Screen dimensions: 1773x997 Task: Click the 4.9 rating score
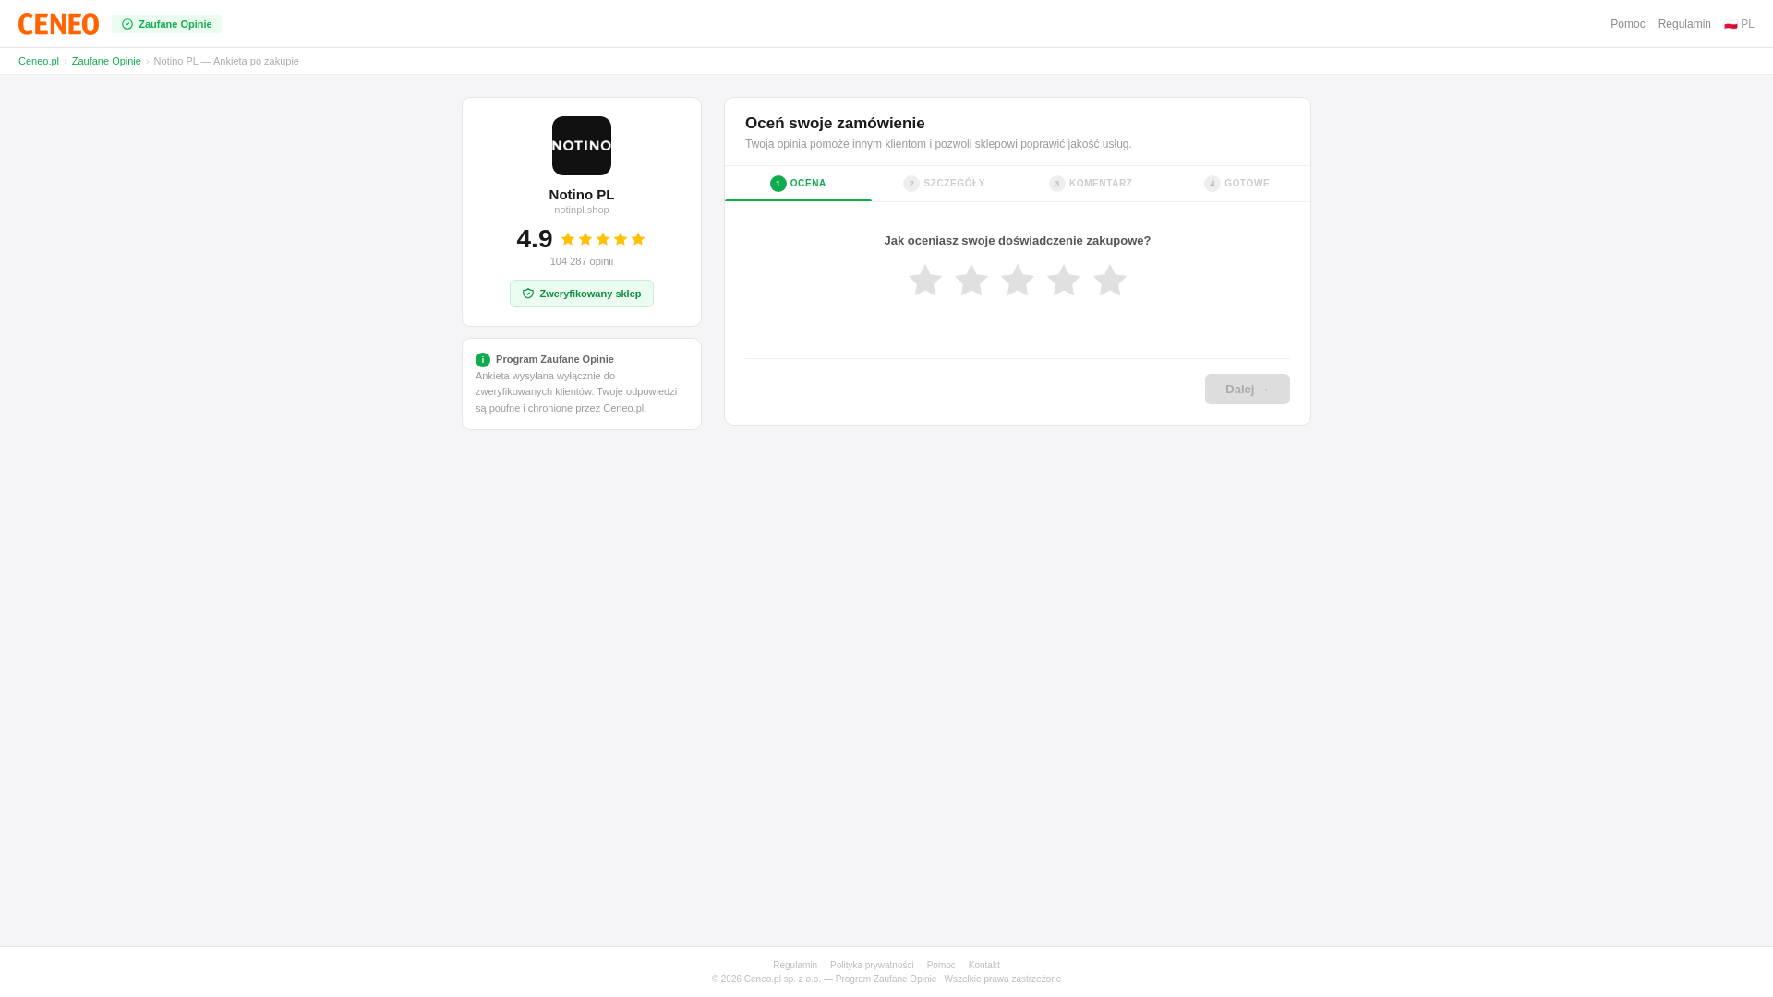pos(535,239)
